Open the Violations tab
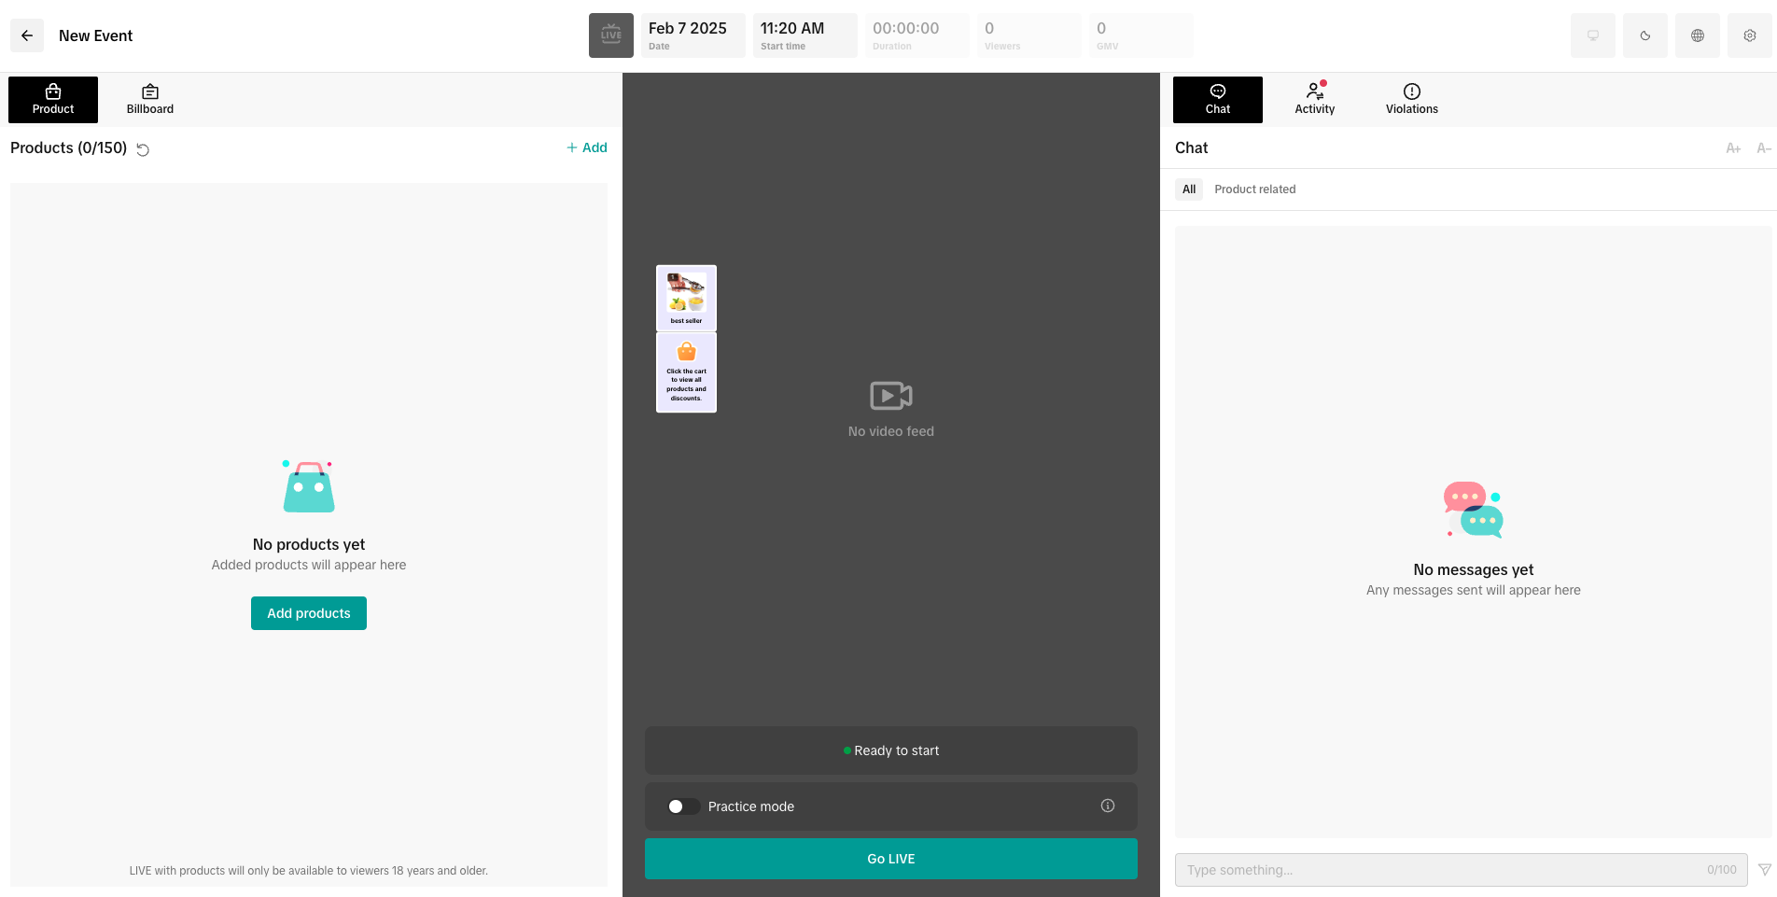The height and width of the screenshot is (897, 1777). [x=1411, y=100]
